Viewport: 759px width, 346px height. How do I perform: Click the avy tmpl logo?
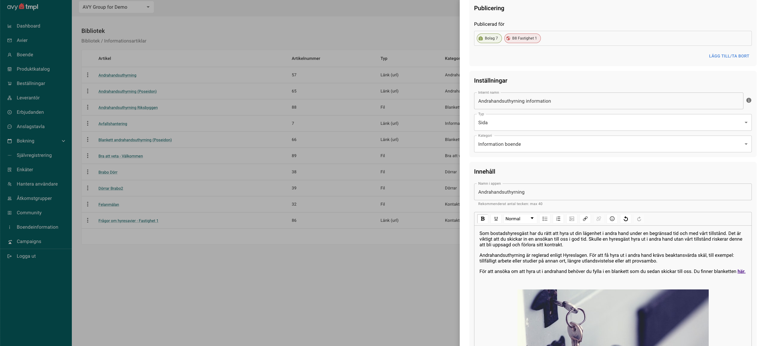click(x=23, y=7)
